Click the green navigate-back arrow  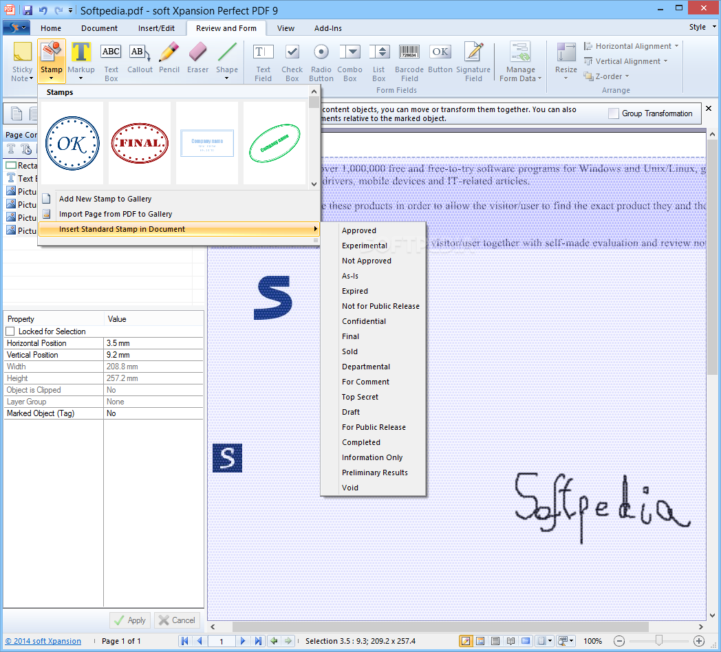pyautogui.click(x=274, y=640)
